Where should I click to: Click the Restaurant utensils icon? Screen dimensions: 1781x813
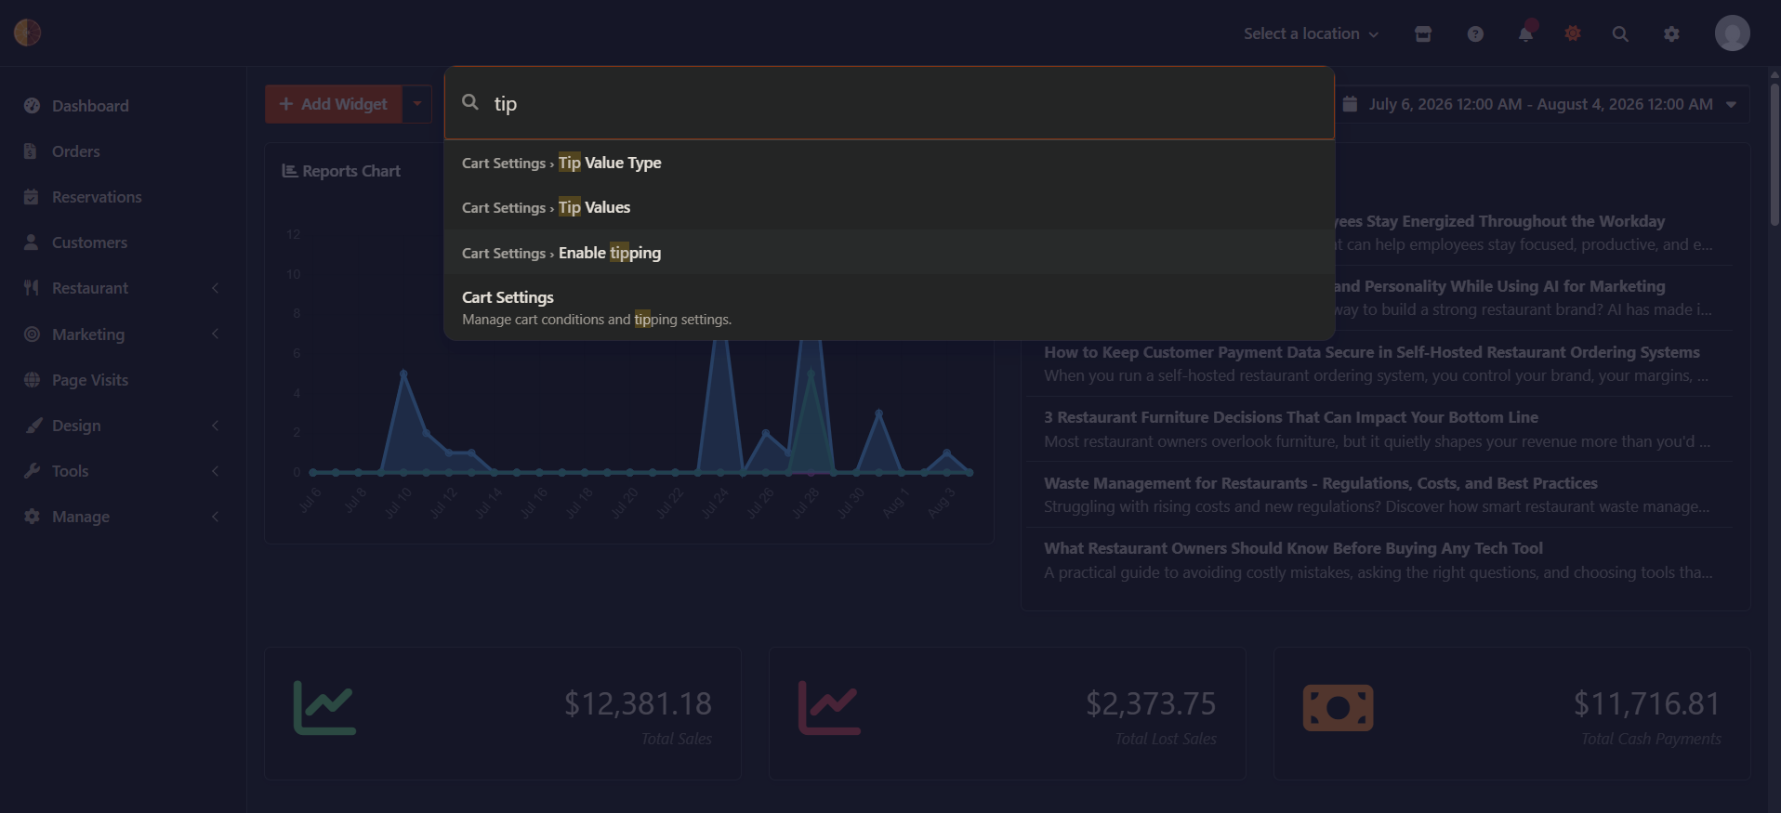pos(32,288)
